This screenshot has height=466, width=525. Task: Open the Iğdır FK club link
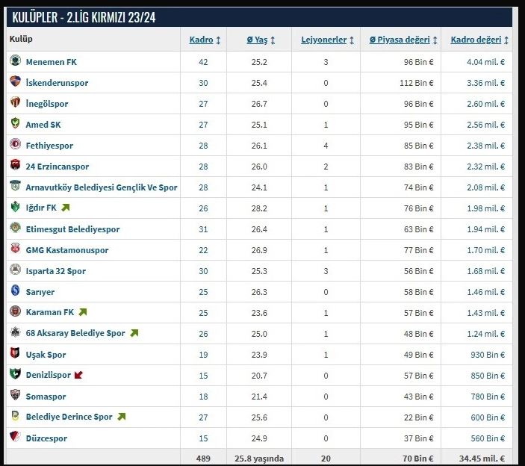(x=41, y=208)
